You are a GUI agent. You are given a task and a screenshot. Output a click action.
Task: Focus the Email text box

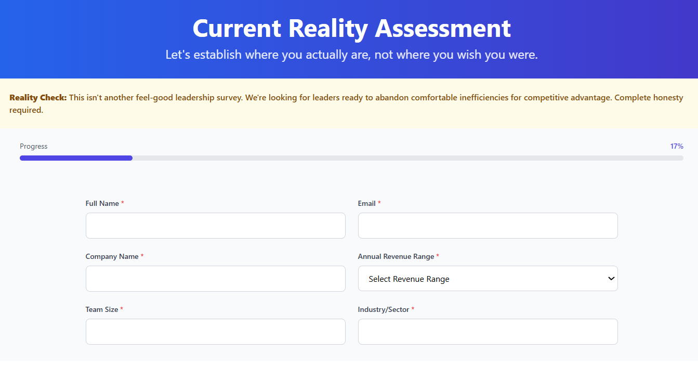[x=488, y=226]
